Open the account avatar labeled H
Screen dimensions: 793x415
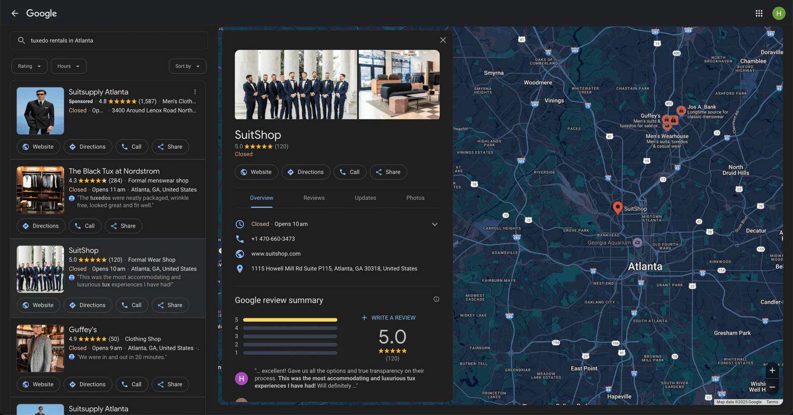pyautogui.click(x=779, y=13)
